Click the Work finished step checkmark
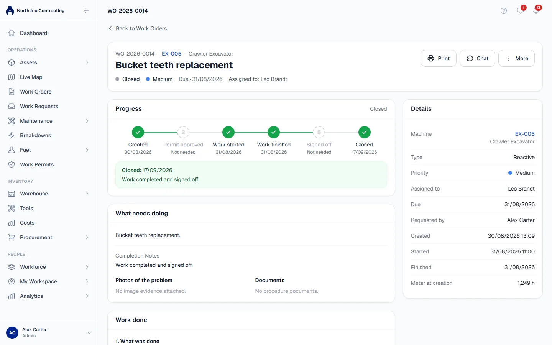 pos(274,132)
